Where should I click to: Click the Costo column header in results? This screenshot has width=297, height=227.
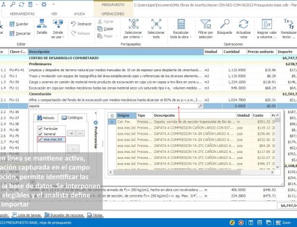pos(261,116)
